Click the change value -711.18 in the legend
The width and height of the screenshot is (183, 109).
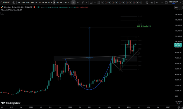point(79,7)
